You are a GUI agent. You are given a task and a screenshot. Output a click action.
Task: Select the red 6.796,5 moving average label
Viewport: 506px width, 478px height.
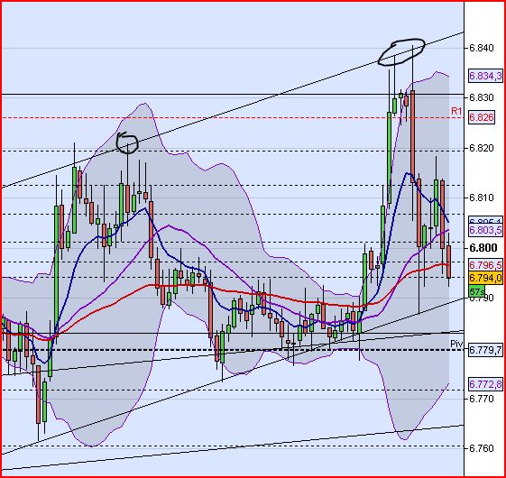pos(485,265)
